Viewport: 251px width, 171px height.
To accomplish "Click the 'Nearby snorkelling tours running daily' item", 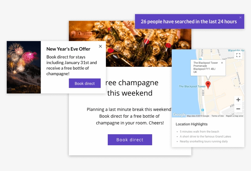I will pyautogui.click(x=204, y=141).
